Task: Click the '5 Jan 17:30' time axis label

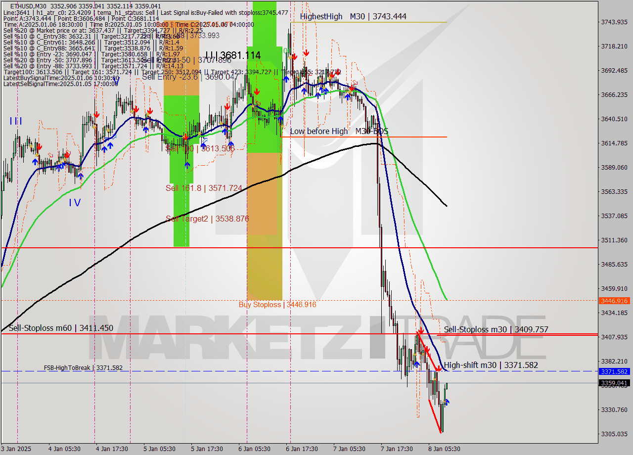Action: point(207,449)
